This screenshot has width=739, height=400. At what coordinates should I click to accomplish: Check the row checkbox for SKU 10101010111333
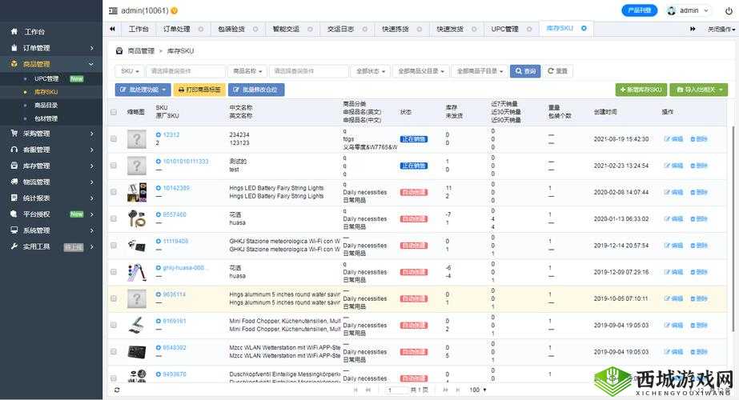coord(114,166)
